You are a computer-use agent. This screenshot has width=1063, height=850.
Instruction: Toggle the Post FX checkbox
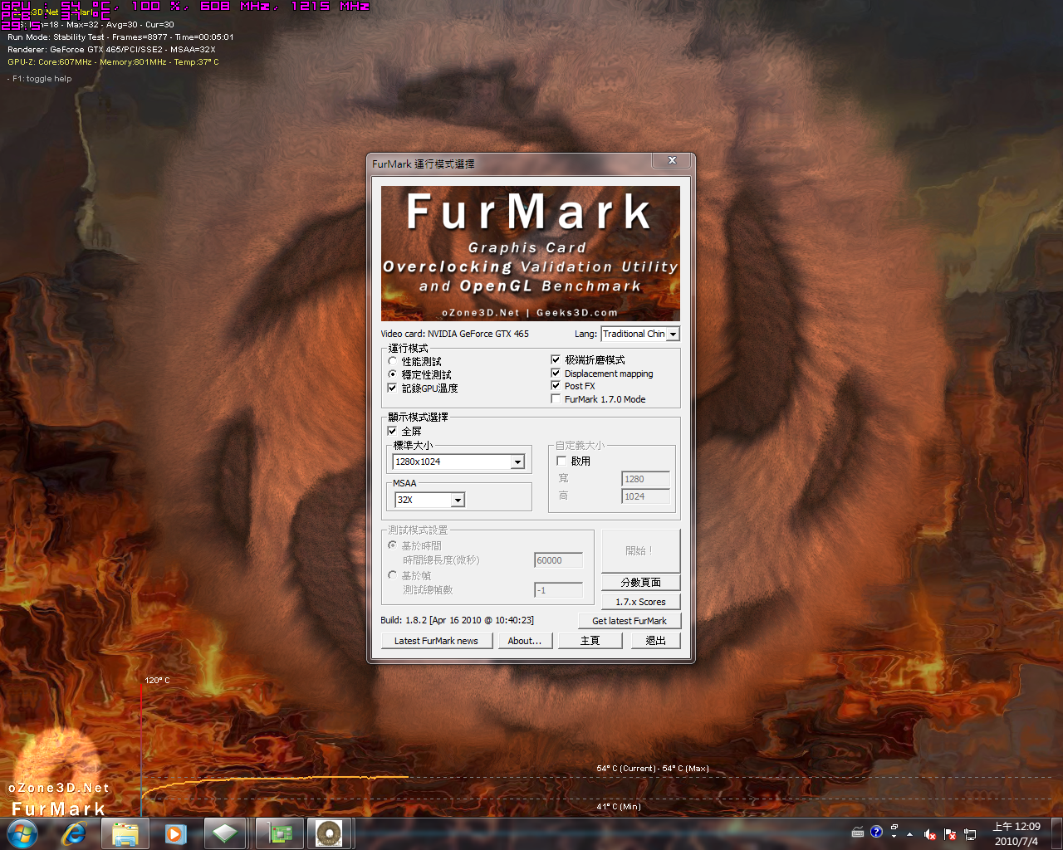click(x=556, y=385)
